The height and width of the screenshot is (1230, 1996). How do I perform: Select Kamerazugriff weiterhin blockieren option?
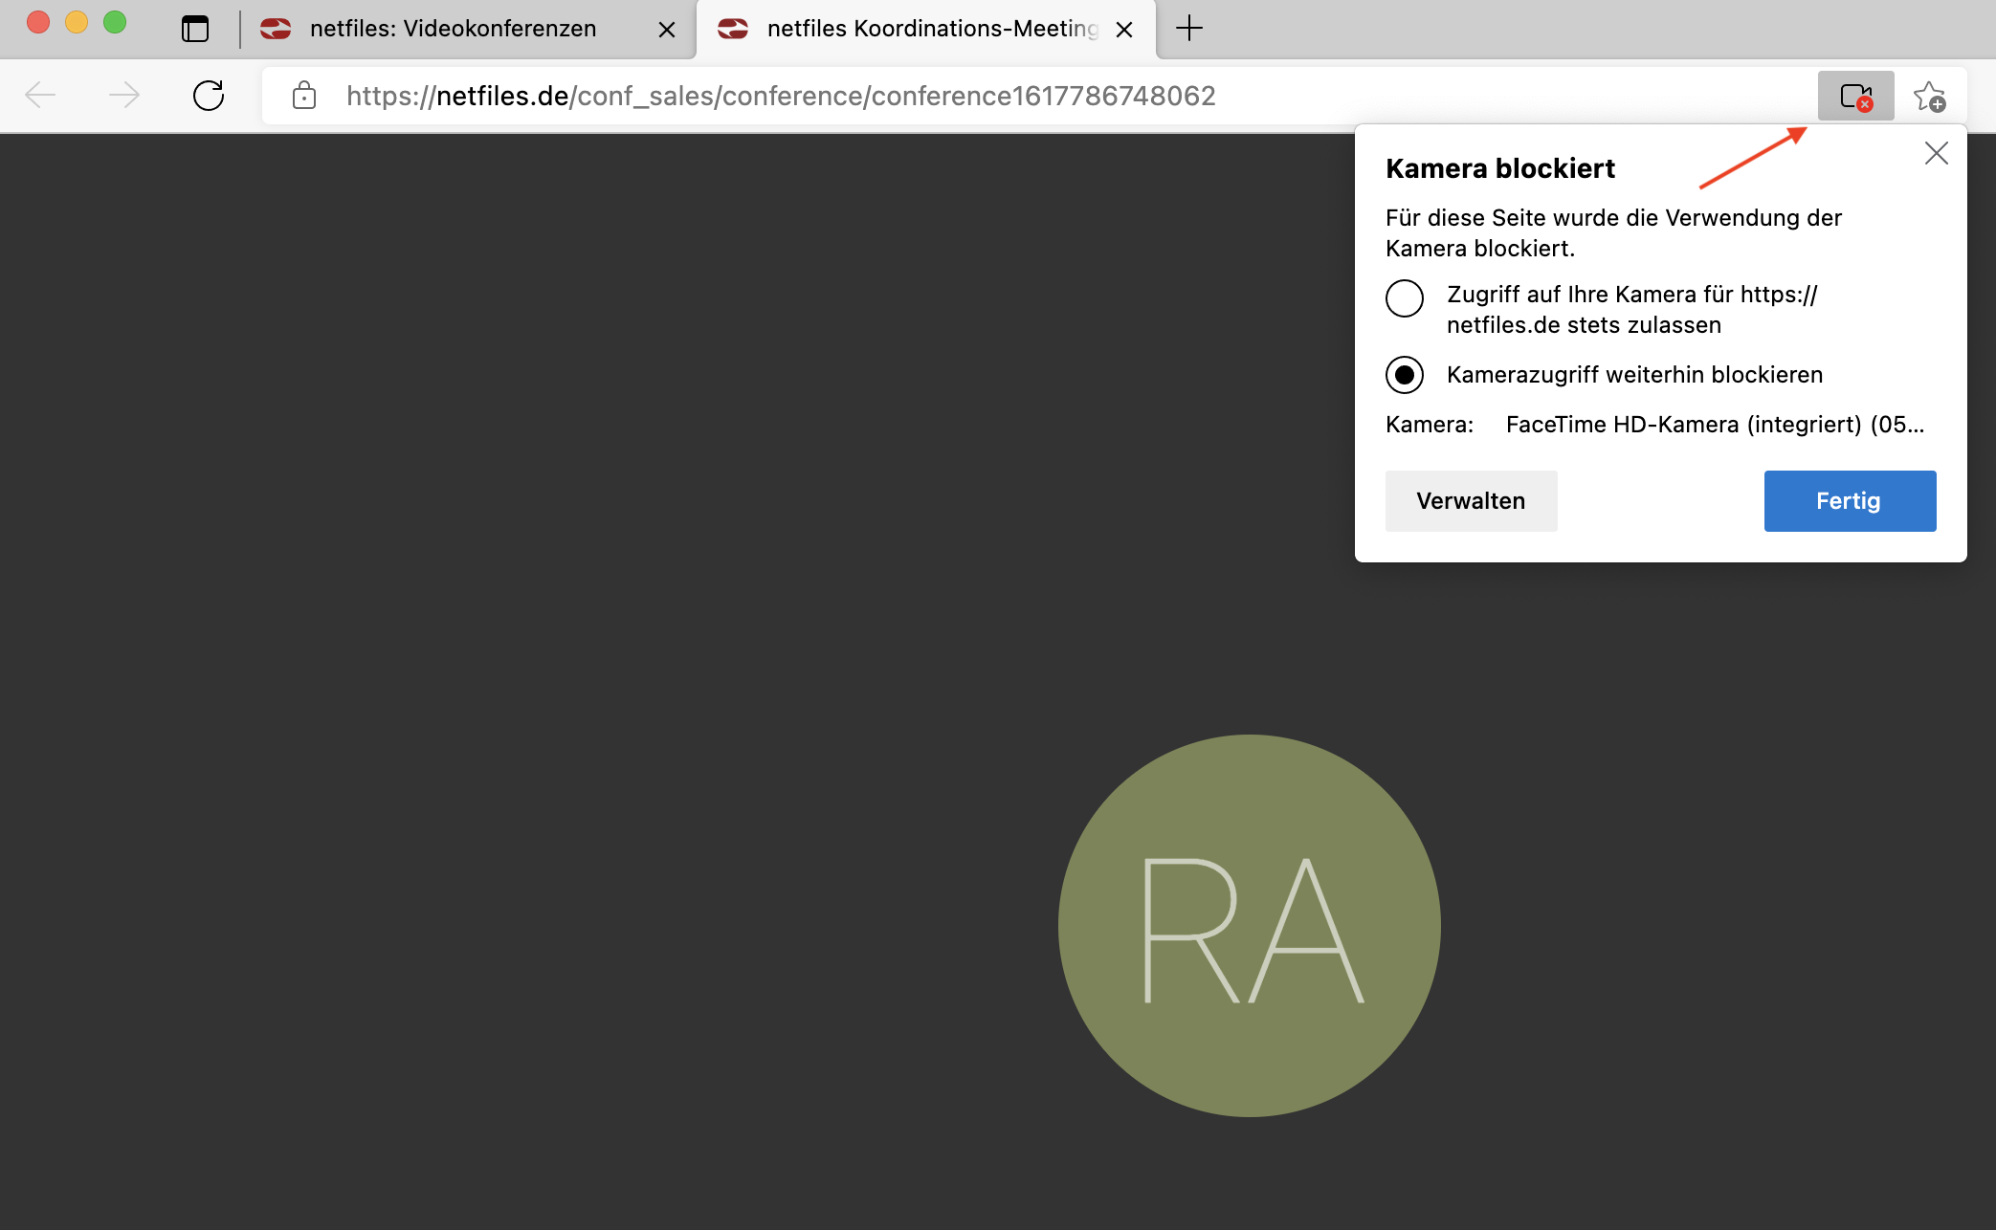pyautogui.click(x=1405, y=375)
